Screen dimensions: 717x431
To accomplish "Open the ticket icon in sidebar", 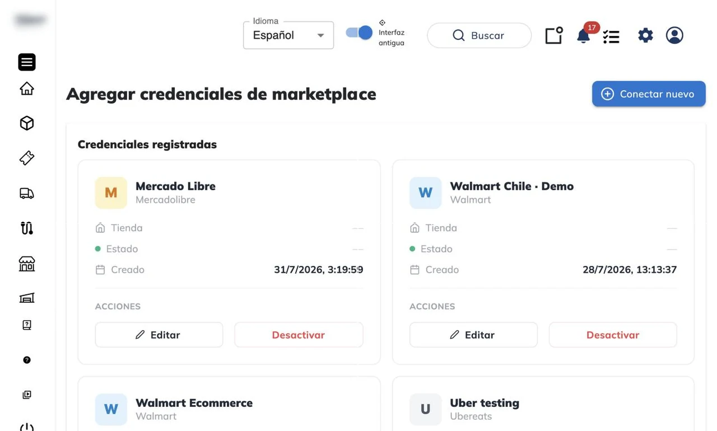I will 27,158.
